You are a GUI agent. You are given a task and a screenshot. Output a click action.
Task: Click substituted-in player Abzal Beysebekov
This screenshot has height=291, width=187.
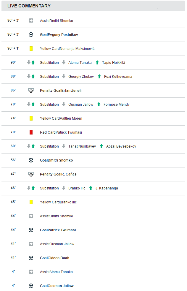tap(121, 146)
